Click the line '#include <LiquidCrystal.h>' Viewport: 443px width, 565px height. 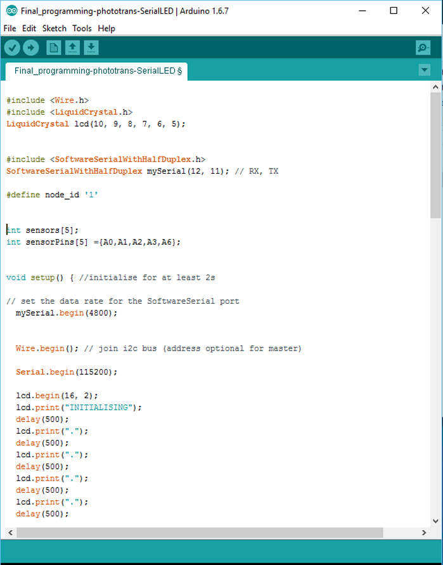(70, 112)
